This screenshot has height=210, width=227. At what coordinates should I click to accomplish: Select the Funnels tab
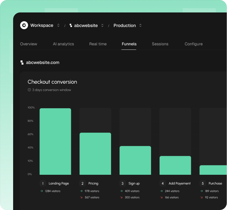129,44
